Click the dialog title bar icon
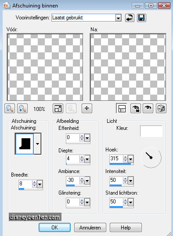This screenshot has width=173, height=236. coord(7,5)
